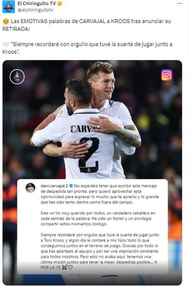The height and width of the screenshot is (288, 188).
Task: Click the Instagram caption farewell message
Action: (x=100, y=227)
